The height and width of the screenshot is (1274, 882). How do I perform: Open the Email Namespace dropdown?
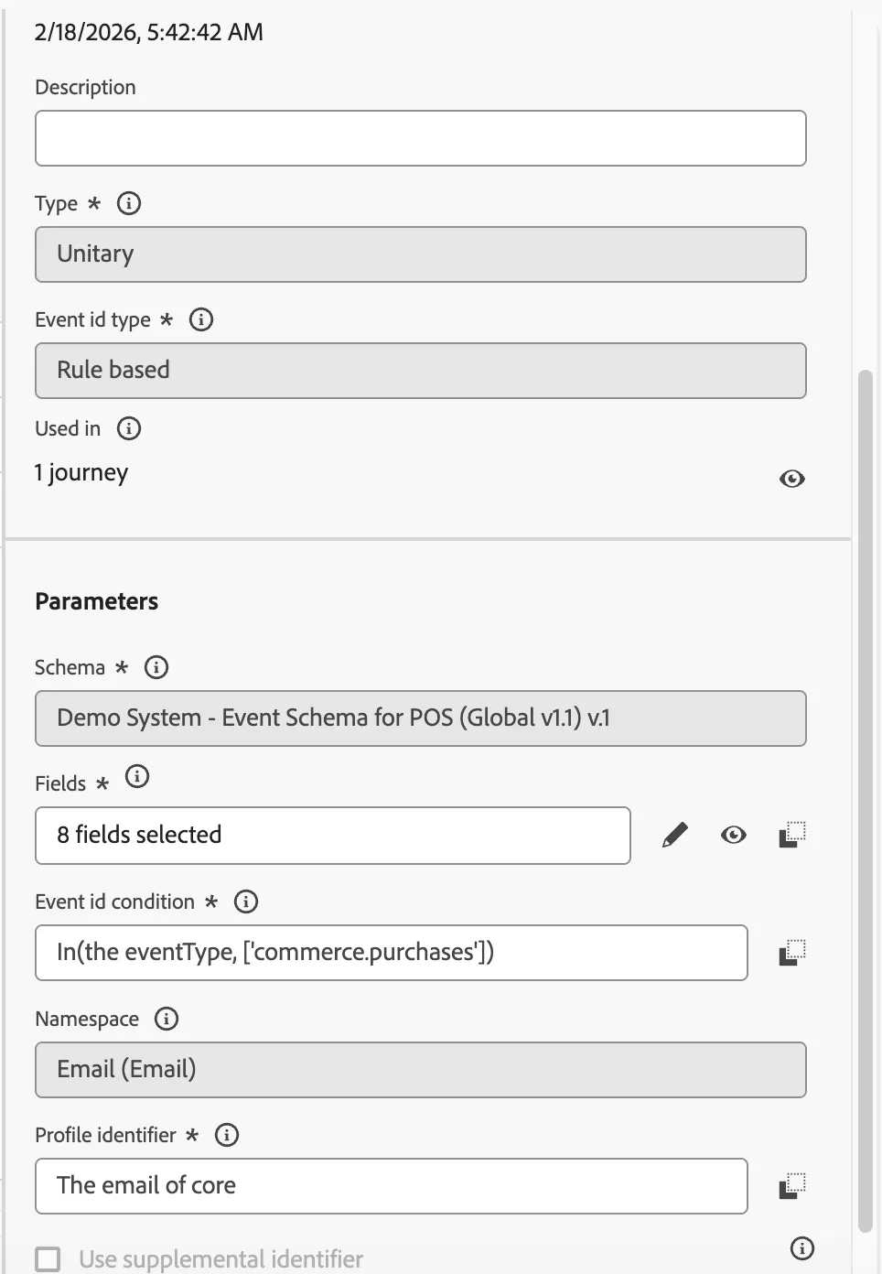(421, 1070)
